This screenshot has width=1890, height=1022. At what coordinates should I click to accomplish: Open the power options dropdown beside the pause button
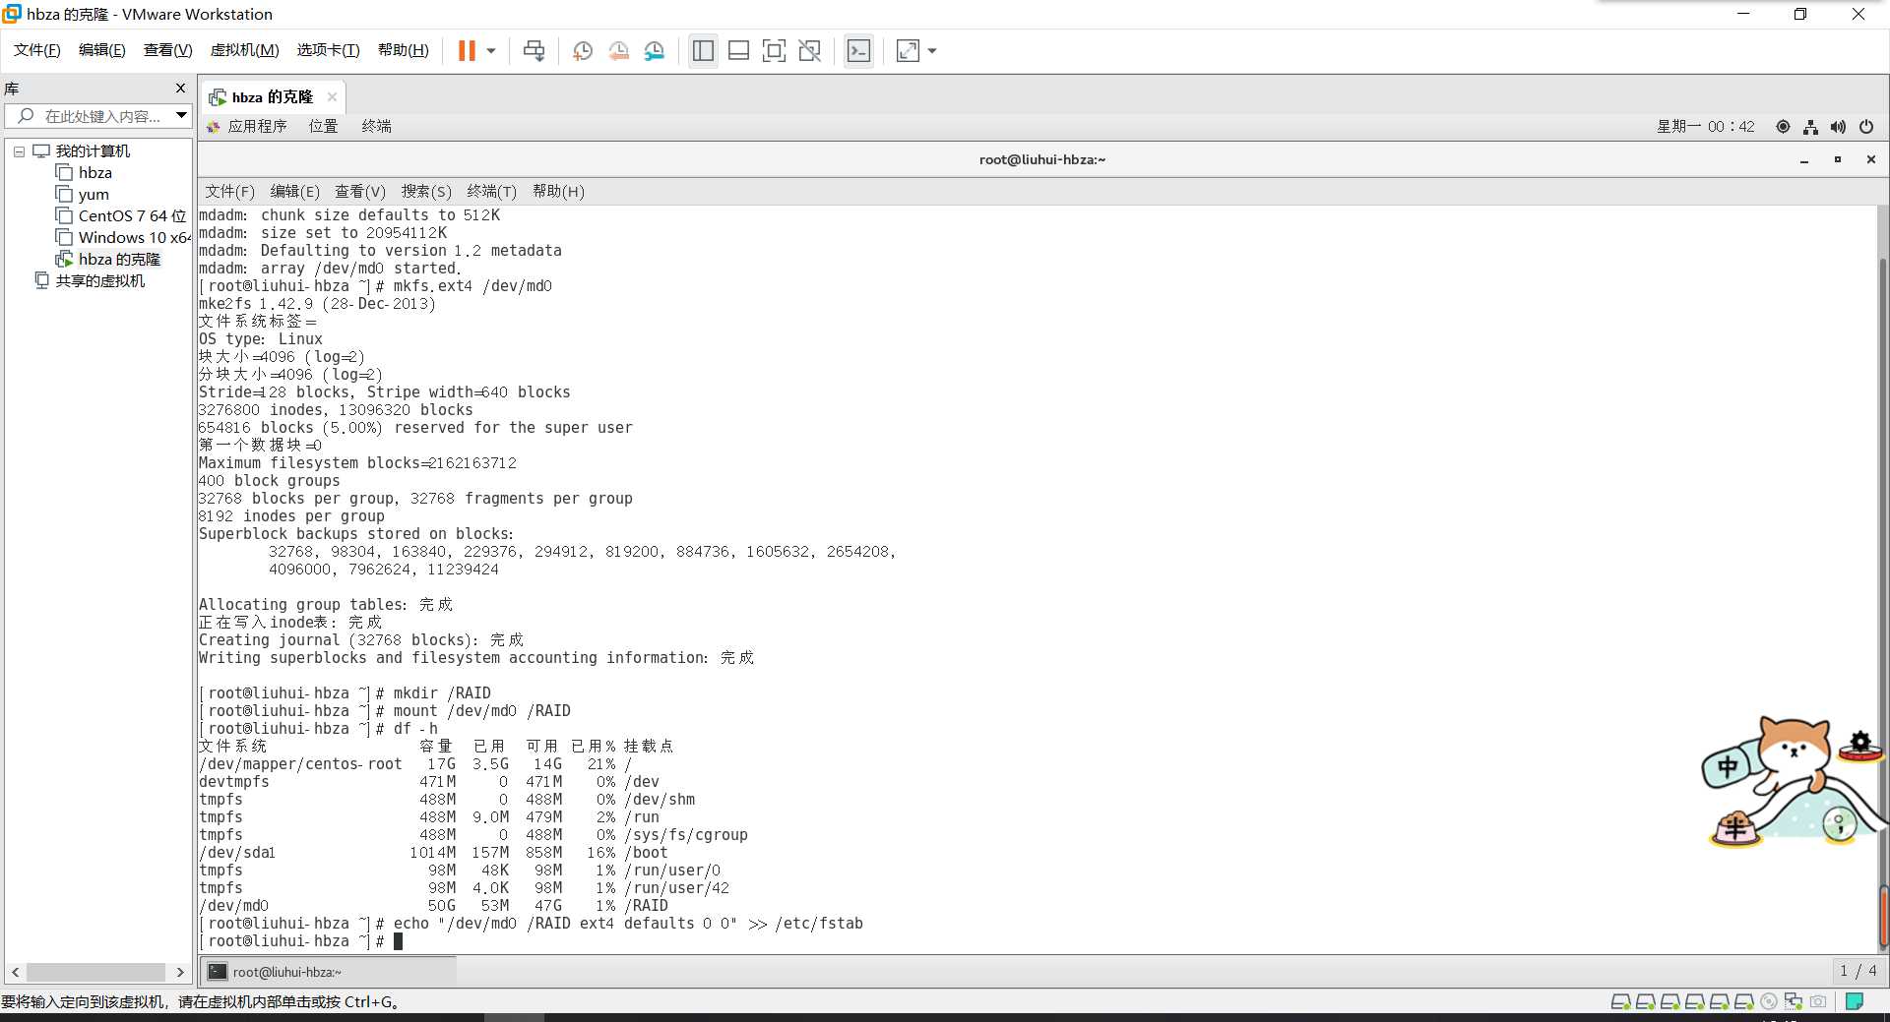pyautogui.click(x=491, y=50)
